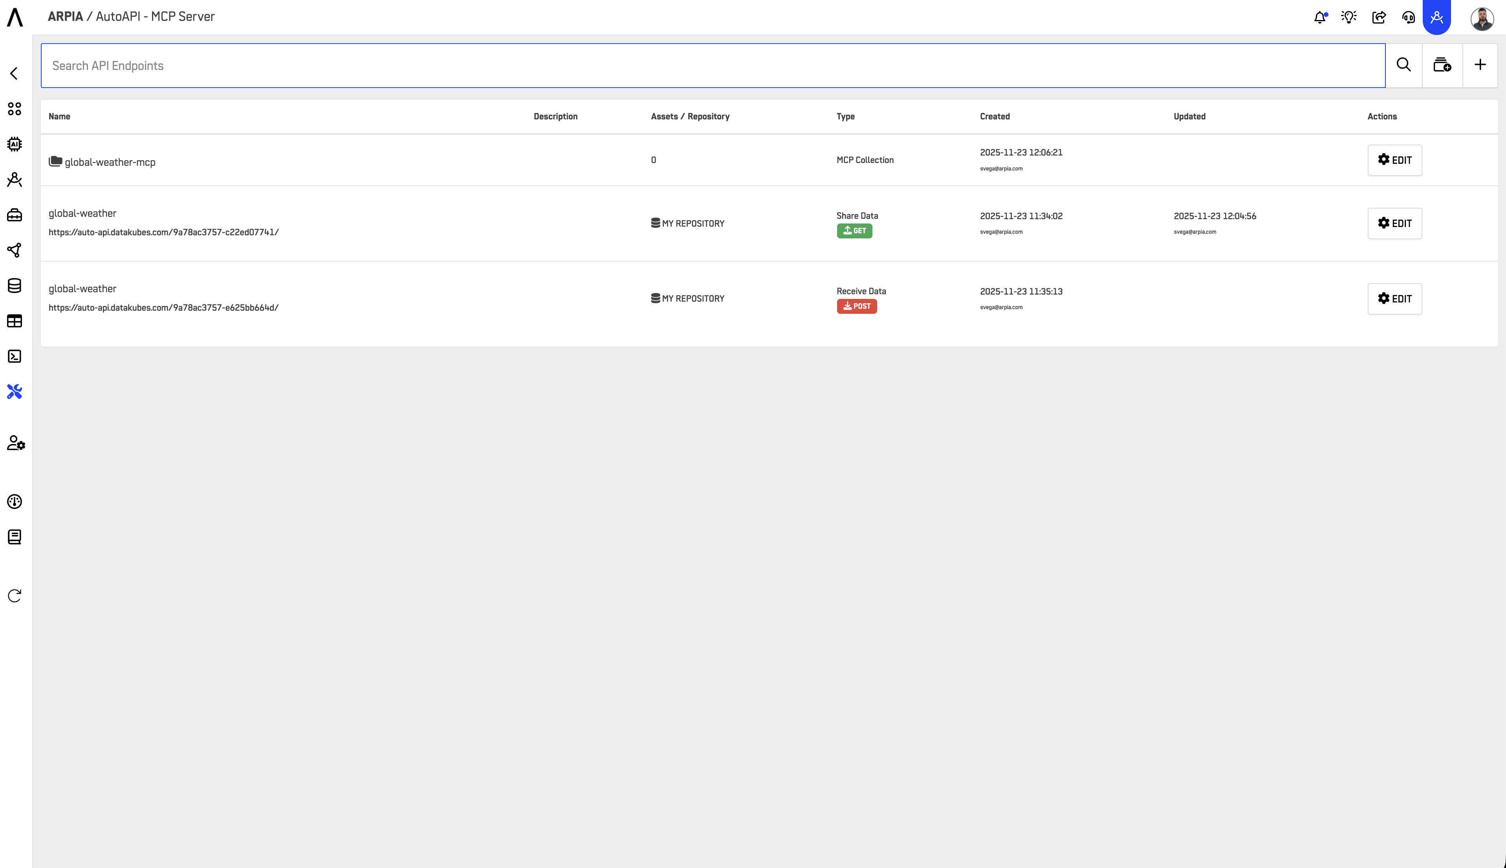The width and height of the screenshot is (1506, 868).
Task: Click EDIT on the global-weather-mcp row
Action: (1394, 160)
